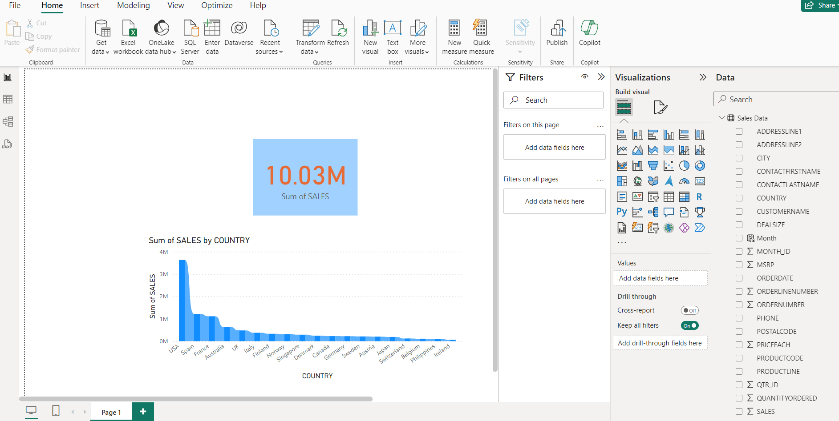This screenshot has height=421, width=839.
Task: Switch to Model view in the left sidebar
Action: point(8,121)
